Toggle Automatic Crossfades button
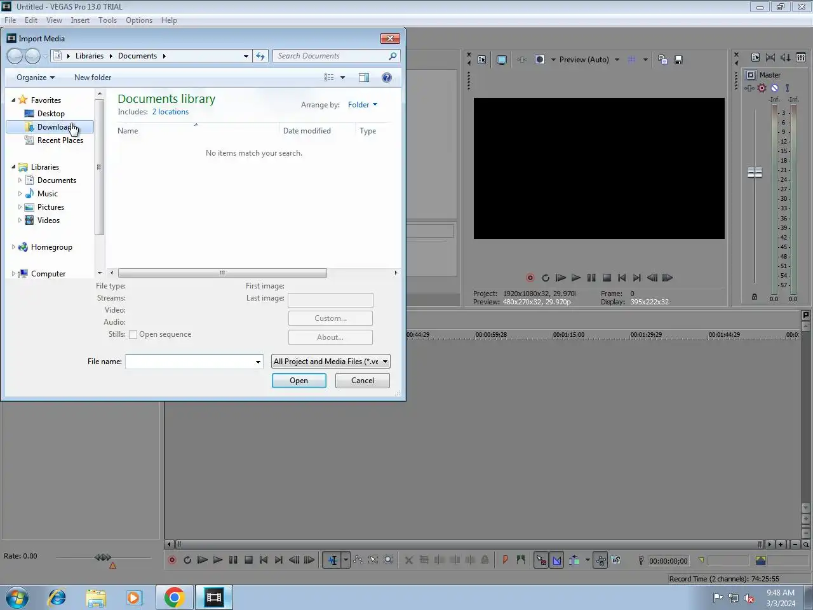The width and height of the screenshot is (813, 610). pos(556,560)
